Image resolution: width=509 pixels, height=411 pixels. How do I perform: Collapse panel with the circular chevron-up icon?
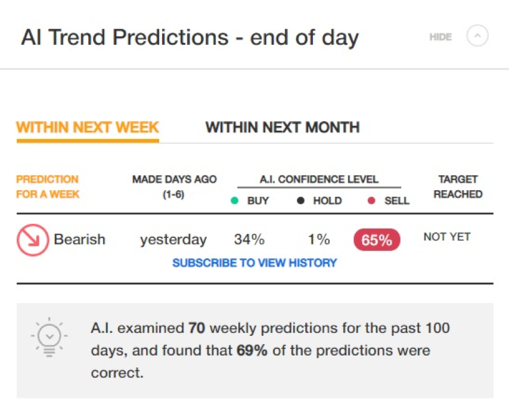click(x=477, y=36)
